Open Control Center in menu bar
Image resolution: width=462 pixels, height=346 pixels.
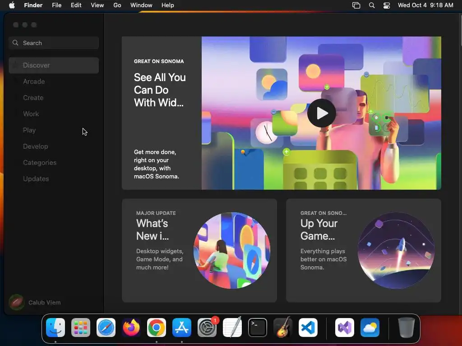387,5
